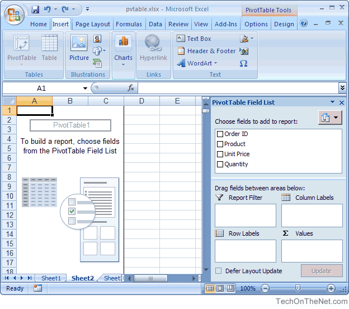Open Excel Help question mark

(304, 23)
